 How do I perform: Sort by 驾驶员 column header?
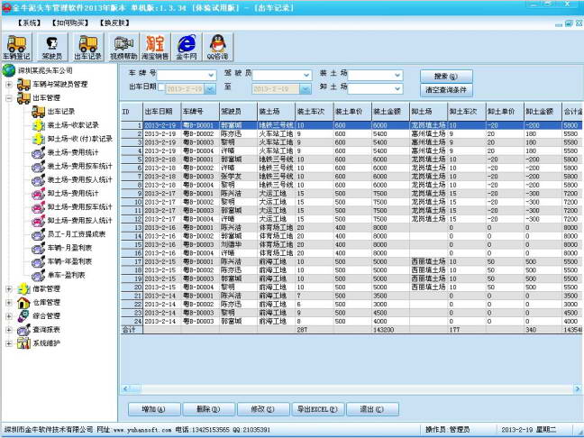(238, 112)
